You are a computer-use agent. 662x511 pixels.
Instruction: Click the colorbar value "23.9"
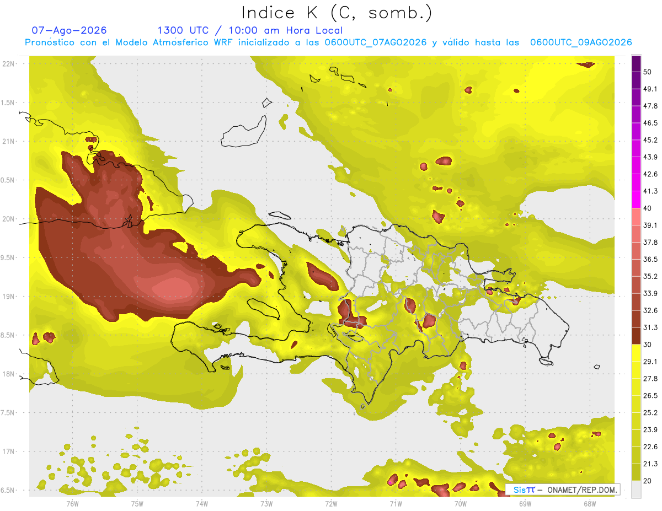click(650, 430)
